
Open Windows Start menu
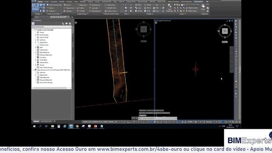point(34,126)
